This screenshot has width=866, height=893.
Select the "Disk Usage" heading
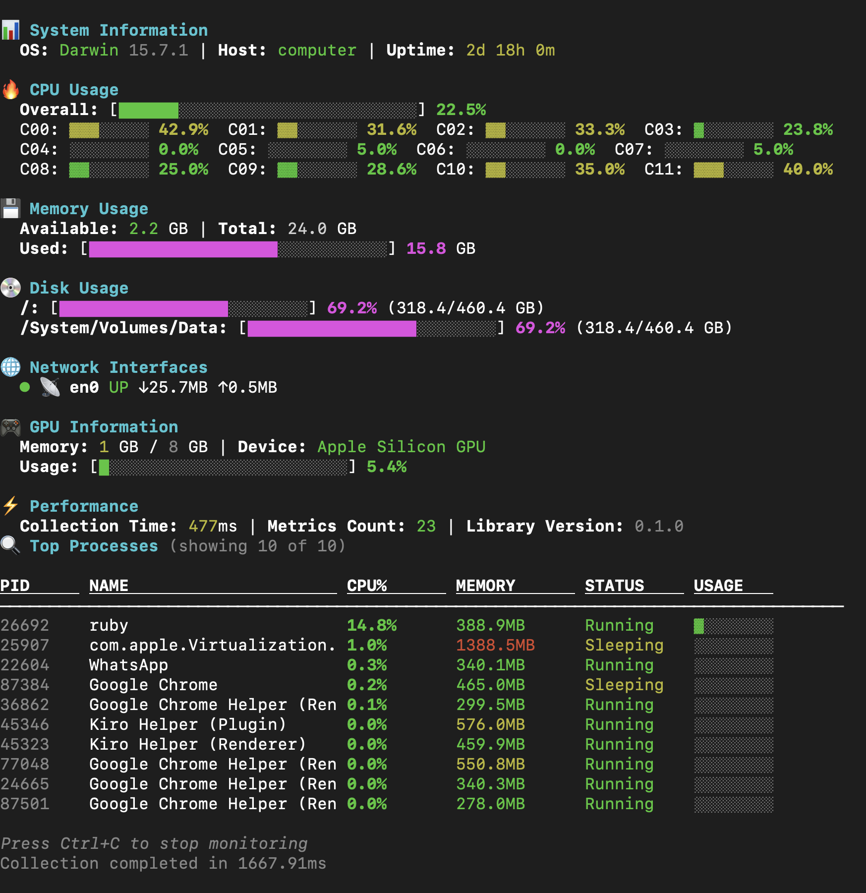pyautogui.click(x=79, y=288)
